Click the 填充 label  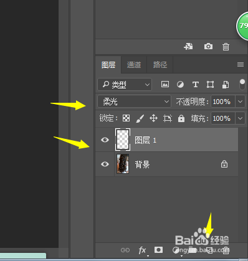(x=199, y=118)
